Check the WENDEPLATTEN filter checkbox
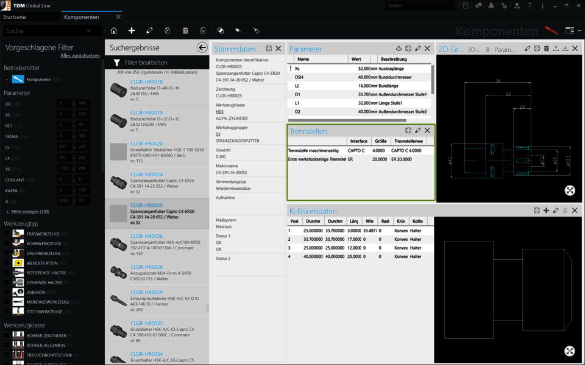585x365 pixels. [7, 263]
